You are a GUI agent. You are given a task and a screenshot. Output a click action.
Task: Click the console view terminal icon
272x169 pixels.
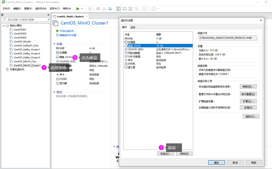pyautogui.click(x=145, y=9)
